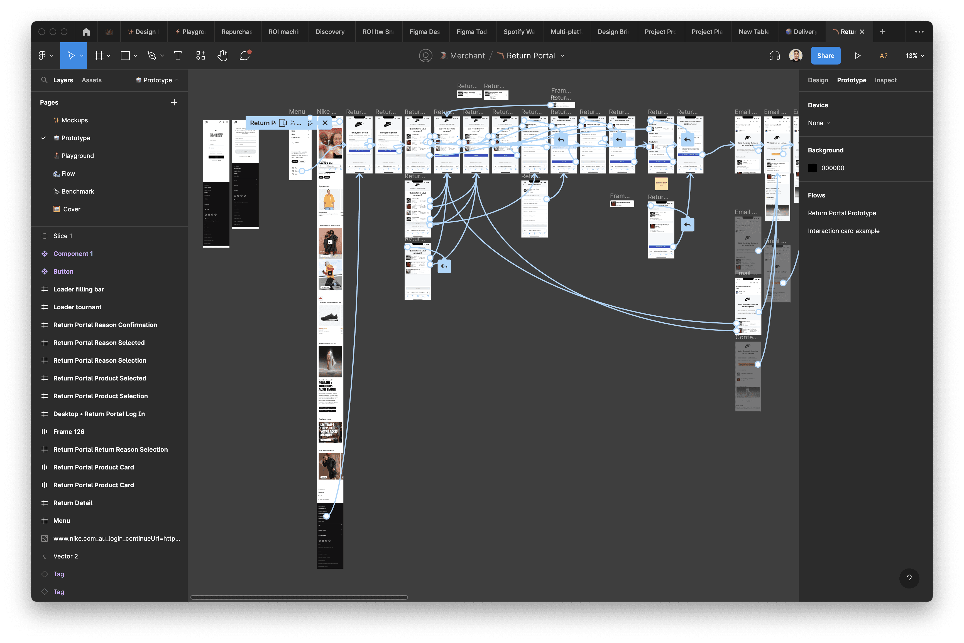Select the Comment tool
The image size is (964, 643).
click(245, 55)
